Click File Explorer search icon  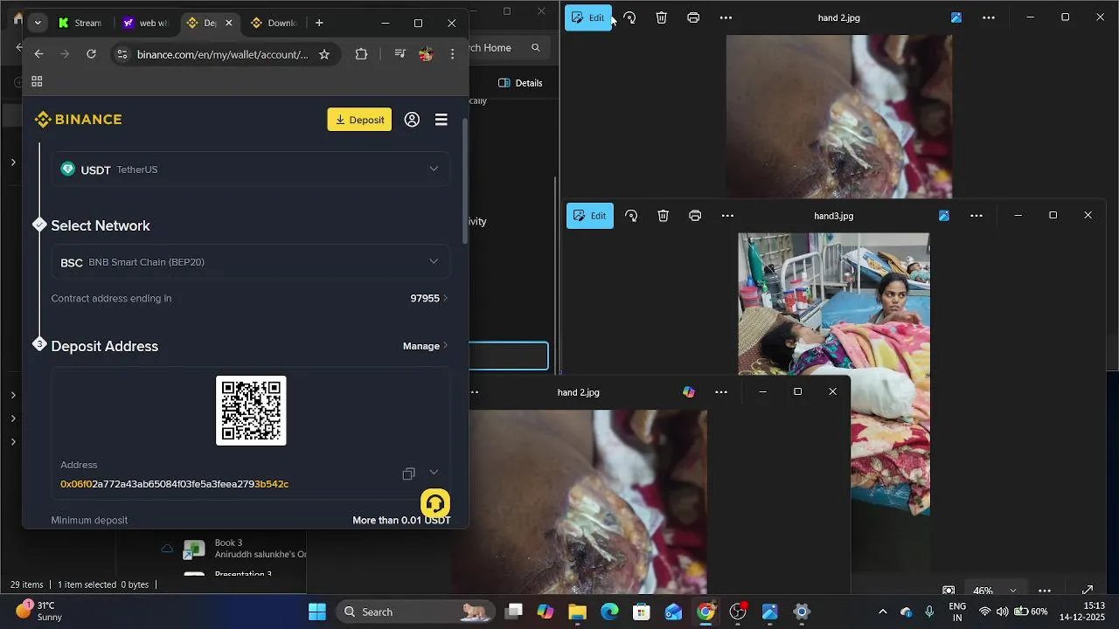coord(536,48)
